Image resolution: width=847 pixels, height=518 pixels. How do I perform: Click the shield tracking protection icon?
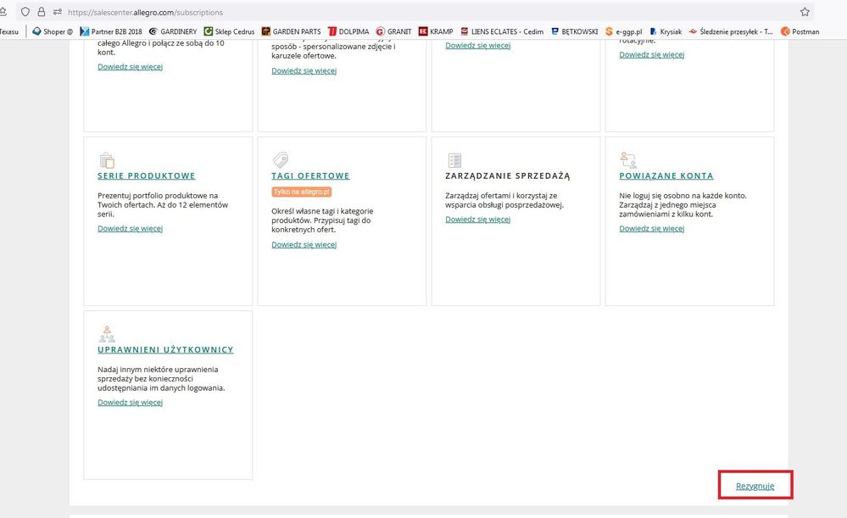point(25,13)
